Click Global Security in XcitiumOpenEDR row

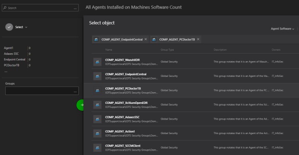[x=169, y=104]
